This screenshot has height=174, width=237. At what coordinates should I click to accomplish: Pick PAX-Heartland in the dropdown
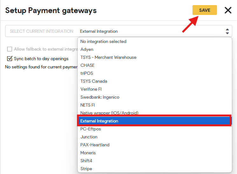click(x=155, y=145)
